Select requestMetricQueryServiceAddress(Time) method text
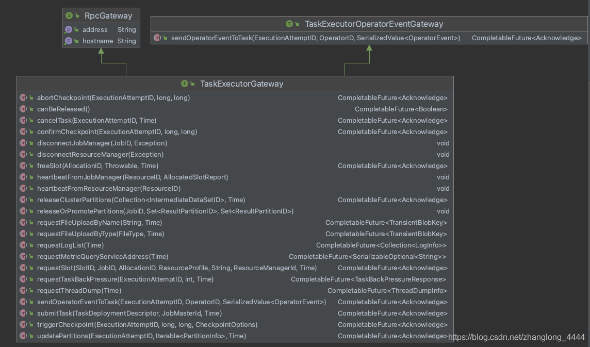Viewport: 590px width, 347px height. pyautogui.click(x=103, y=257)
